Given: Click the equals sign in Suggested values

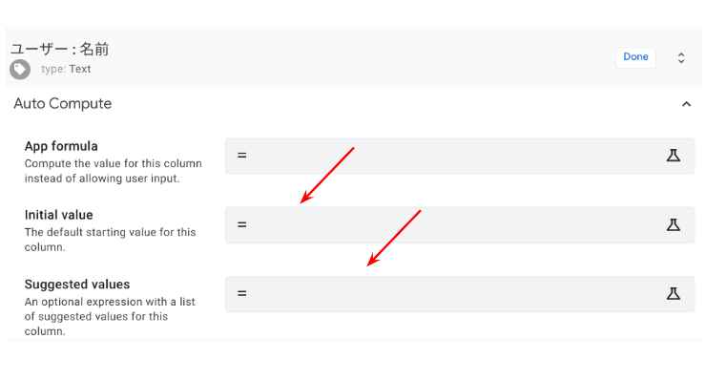Looking at the screenshot, I should point(242,293).
